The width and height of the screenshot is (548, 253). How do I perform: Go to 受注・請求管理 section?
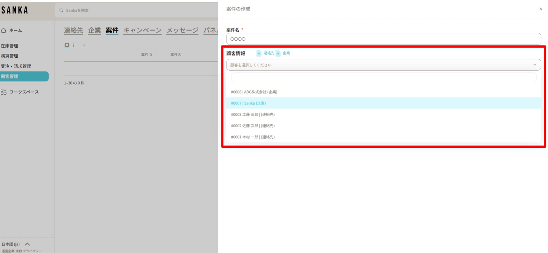click(16, 66)
